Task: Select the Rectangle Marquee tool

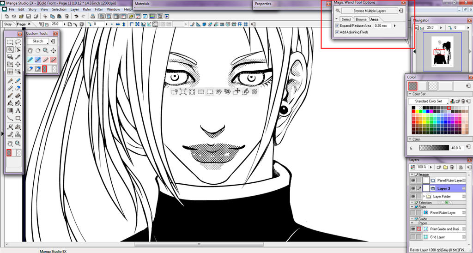Action: click(10, 42)
